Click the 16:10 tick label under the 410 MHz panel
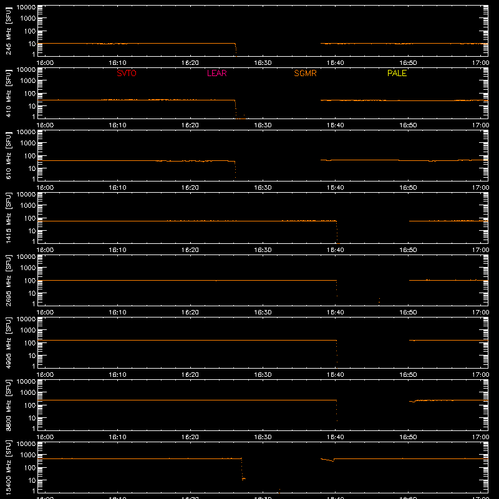The height and width of the screenshot is (499, 499). [x=117, y=125]
